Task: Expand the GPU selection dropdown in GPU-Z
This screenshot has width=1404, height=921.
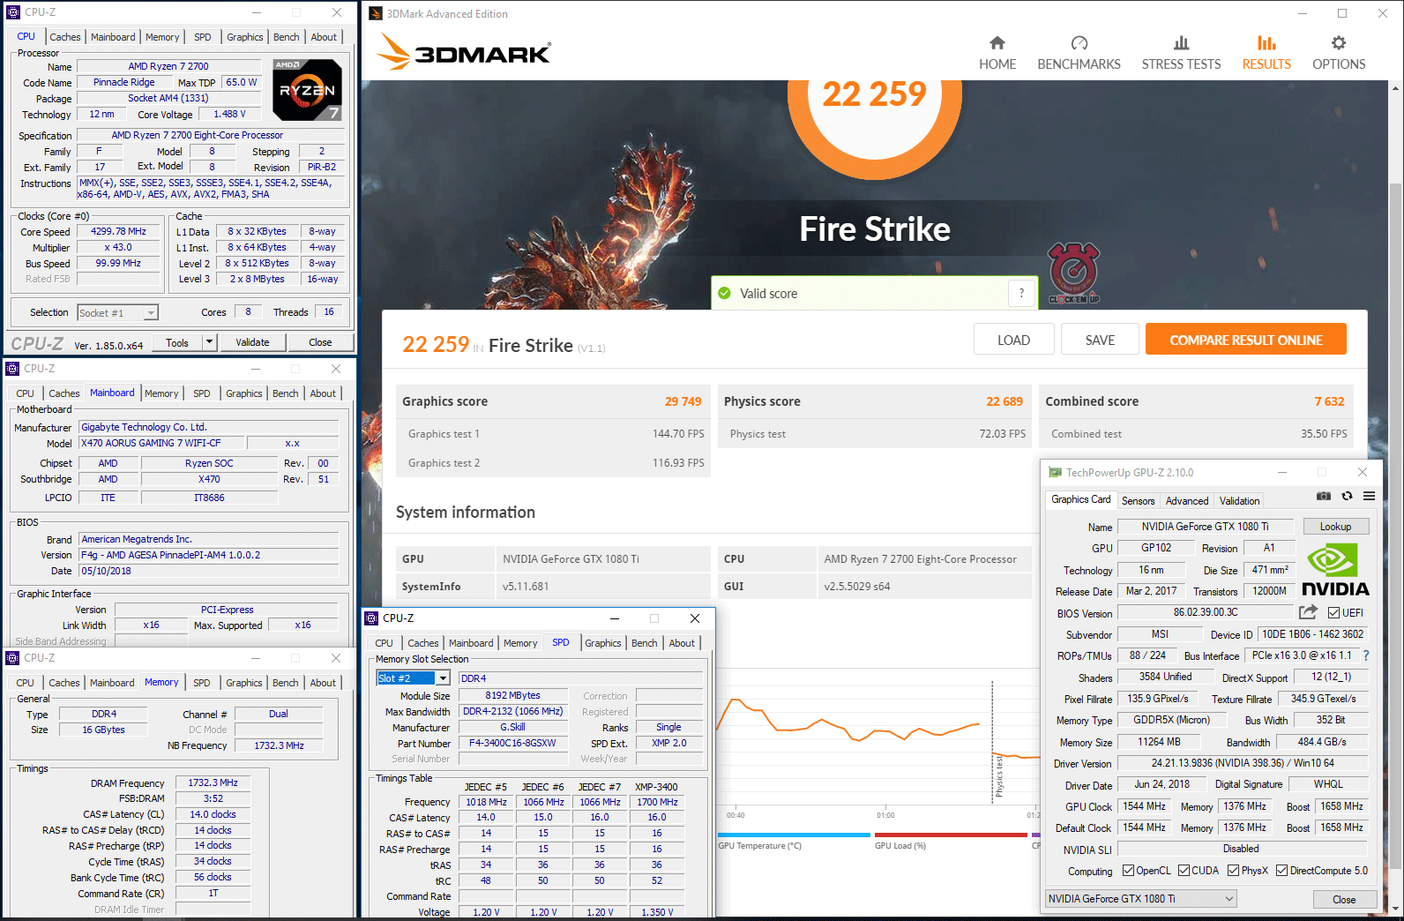Action: click(x=1229, y=899)
